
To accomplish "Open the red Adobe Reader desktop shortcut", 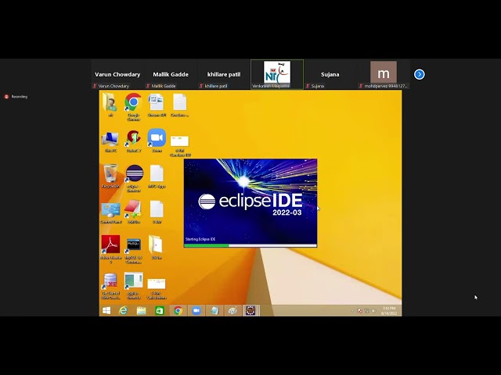I will pos(110,249).
